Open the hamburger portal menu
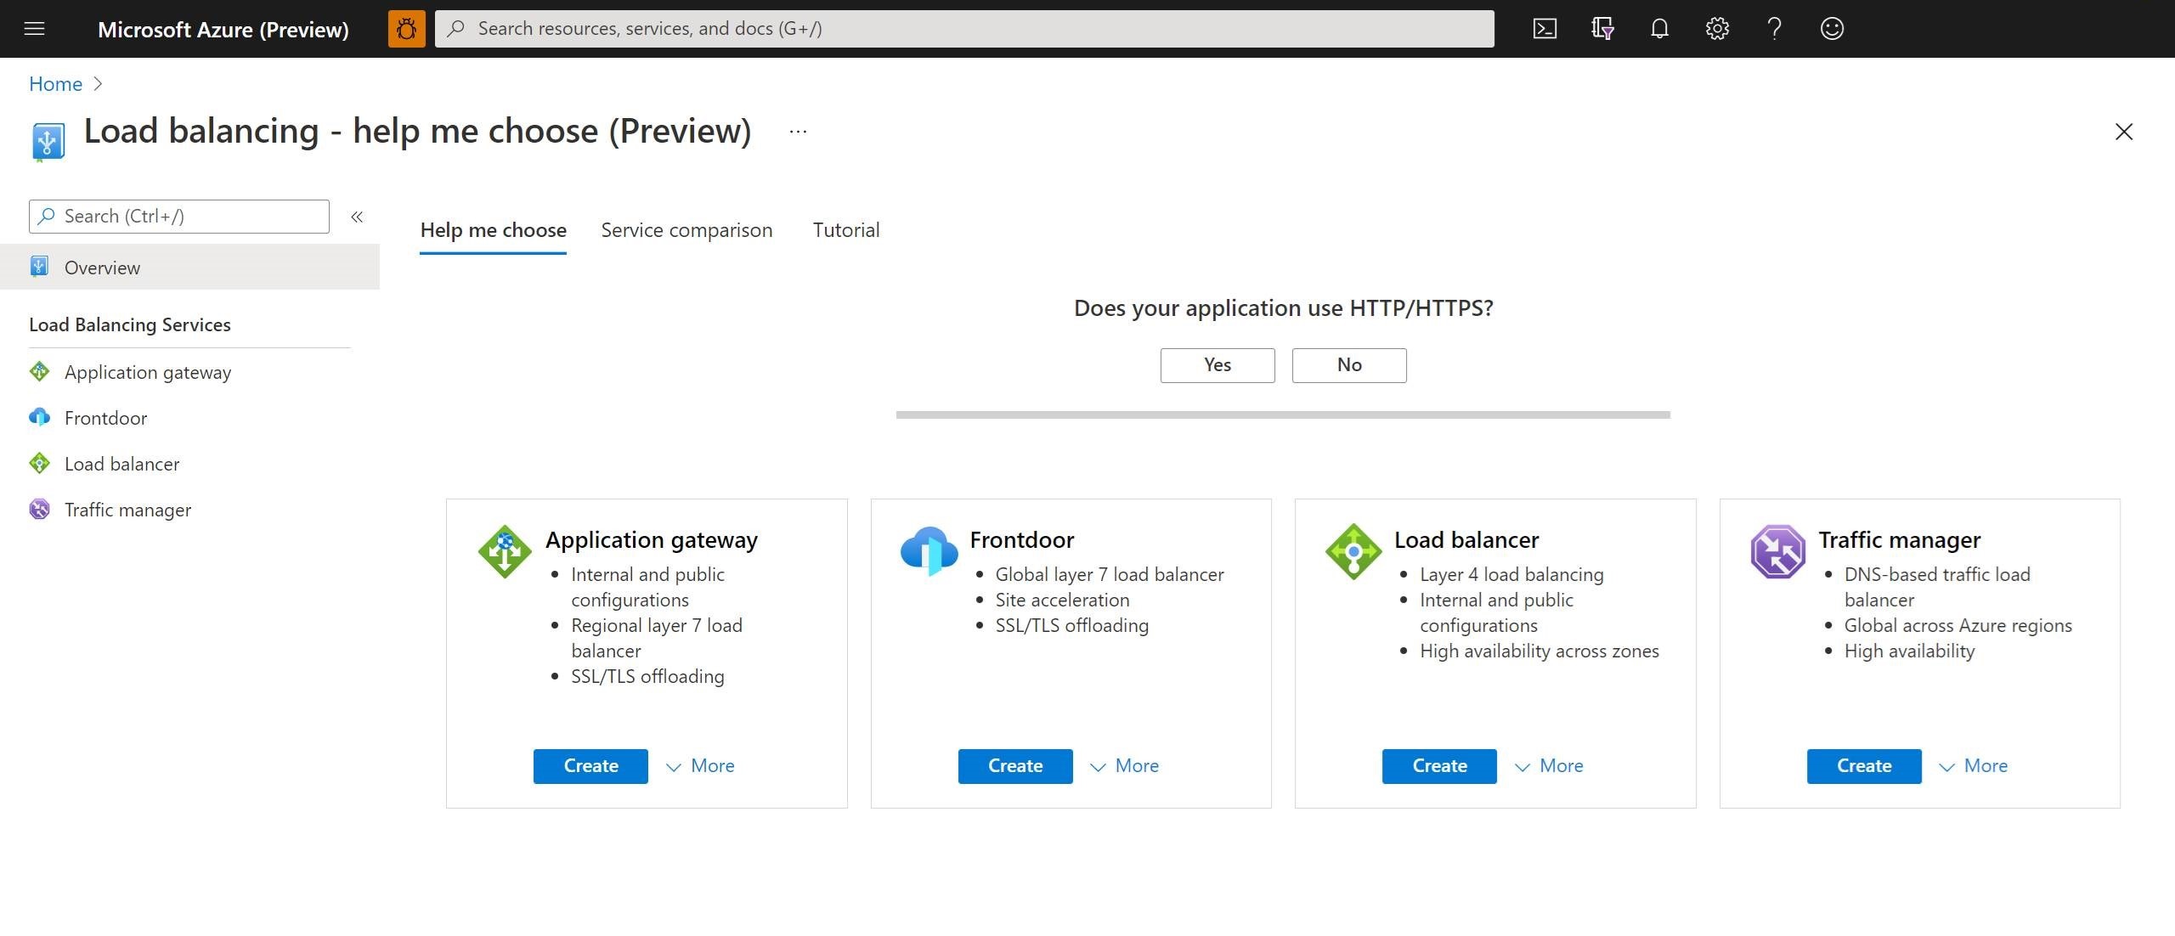The width and height of the screenshot is (2175, 936). coord(34,29)
